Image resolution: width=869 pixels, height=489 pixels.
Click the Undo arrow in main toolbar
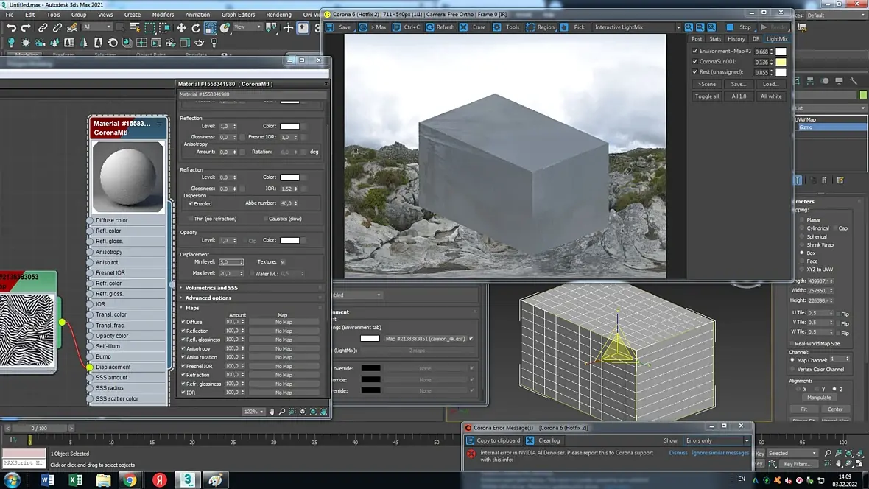11,27
